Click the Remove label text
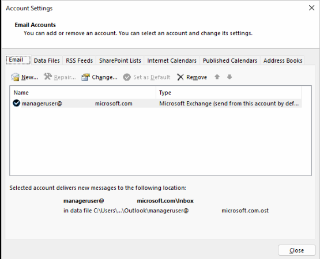Screen dimensions: 320x259 (197, 77)
